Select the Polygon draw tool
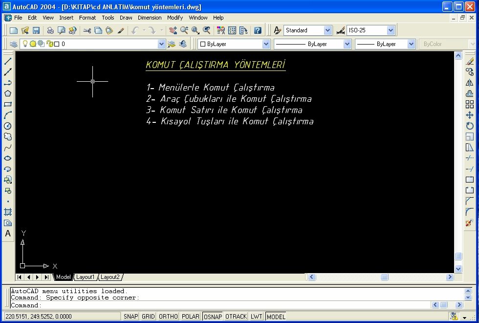479x323 pixels. click(8, 93)
